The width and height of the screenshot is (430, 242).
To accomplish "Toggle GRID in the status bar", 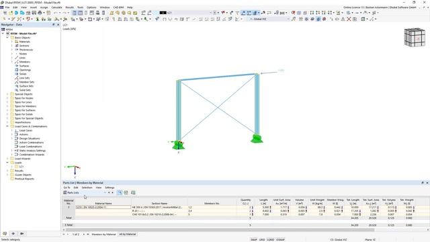I will tap(262, 239).
